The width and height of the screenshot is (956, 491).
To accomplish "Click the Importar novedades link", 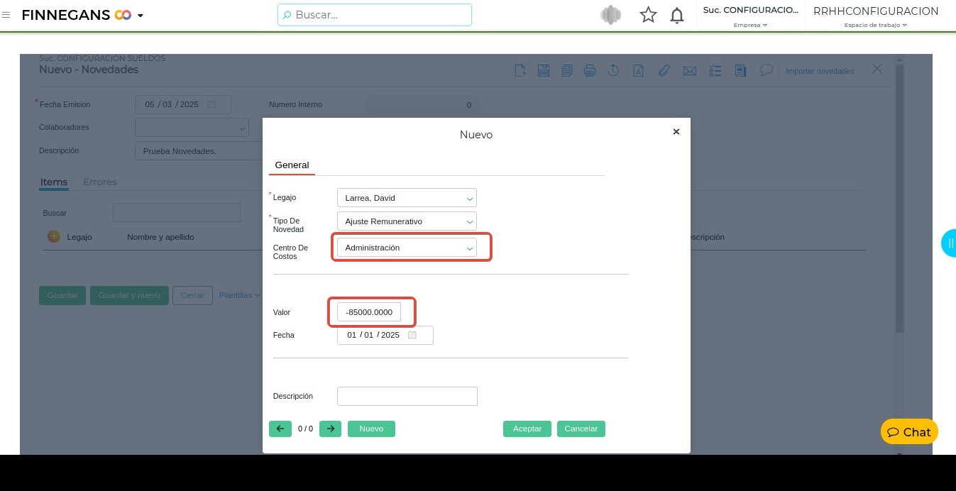I will 820,71.
